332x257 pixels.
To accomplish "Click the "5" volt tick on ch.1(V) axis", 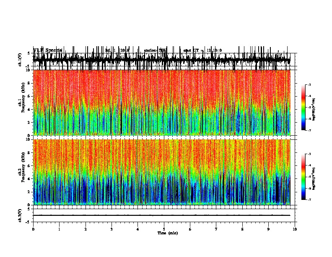I will 29,53.
